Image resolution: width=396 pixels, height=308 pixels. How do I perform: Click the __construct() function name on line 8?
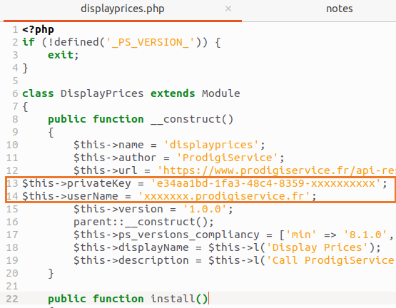pos(192,119)
